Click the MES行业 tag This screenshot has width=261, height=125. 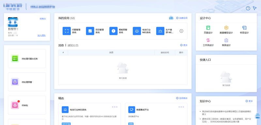66,124
